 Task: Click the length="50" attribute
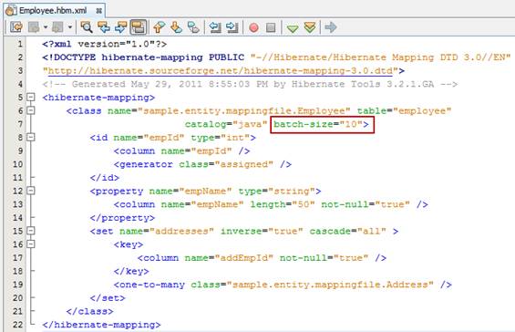283,204
